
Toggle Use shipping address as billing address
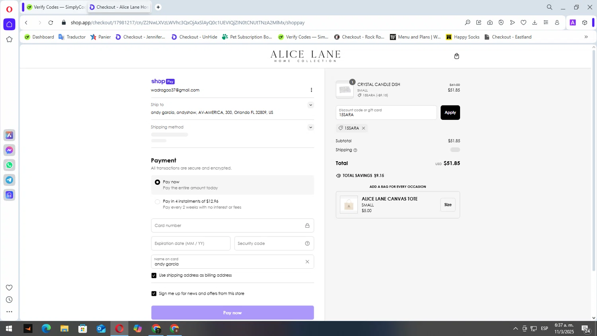[154, 275]
